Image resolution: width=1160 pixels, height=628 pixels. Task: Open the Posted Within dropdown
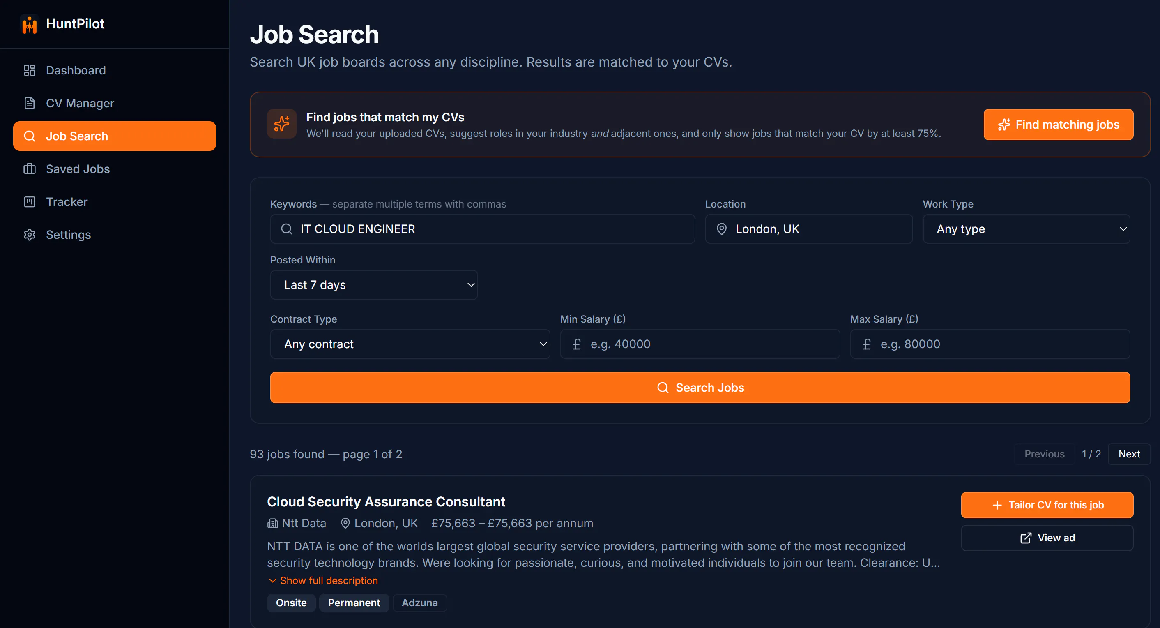point(374,285)
